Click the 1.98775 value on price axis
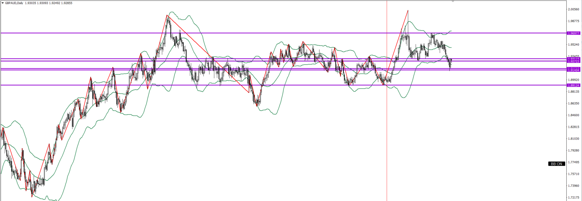Image resolution: width=582 pixels, height=201 pixels. (573, 21)
